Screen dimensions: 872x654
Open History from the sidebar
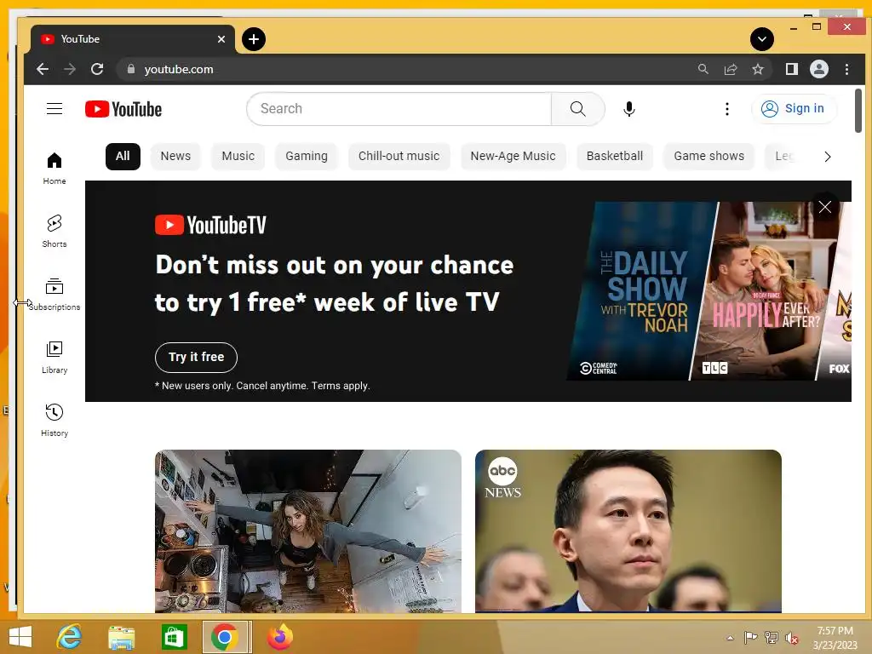(x=54, y=420)
